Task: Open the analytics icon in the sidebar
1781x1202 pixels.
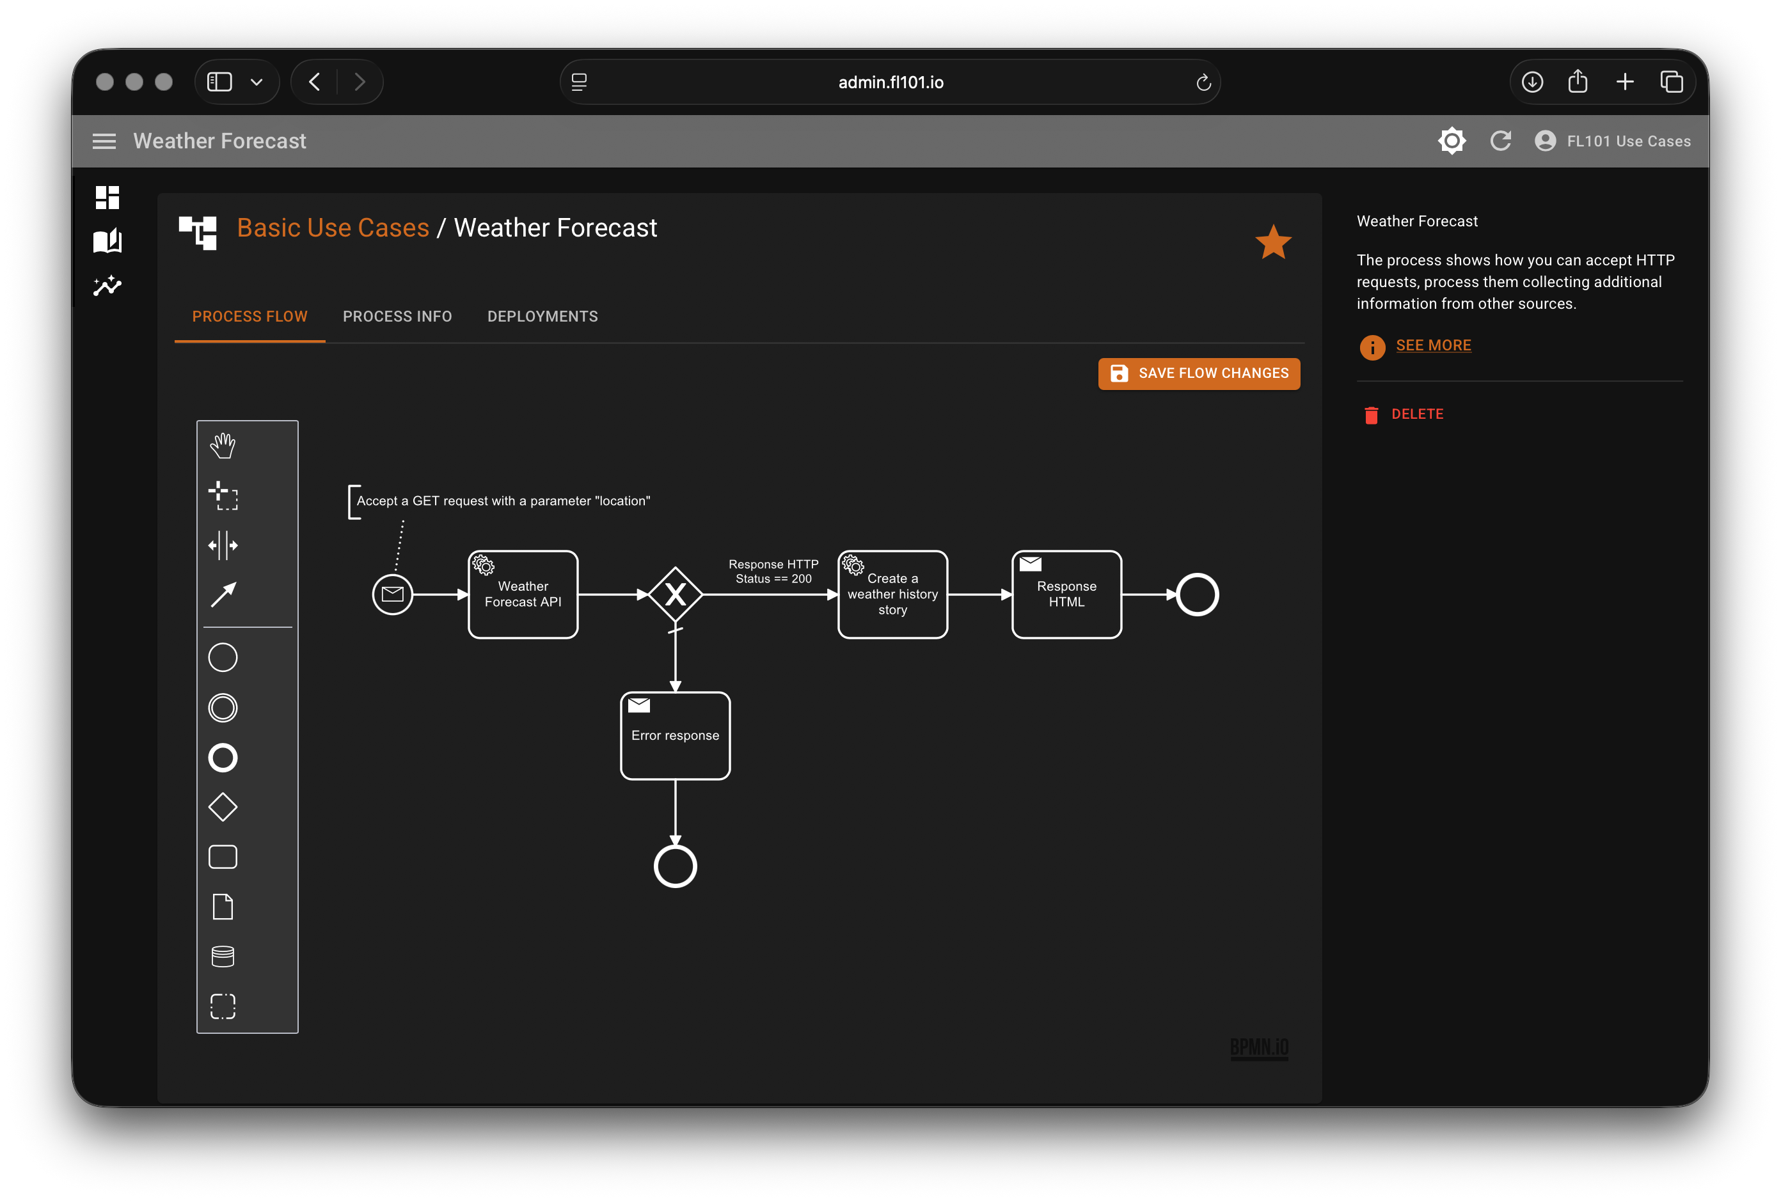Action: [107, 286]
